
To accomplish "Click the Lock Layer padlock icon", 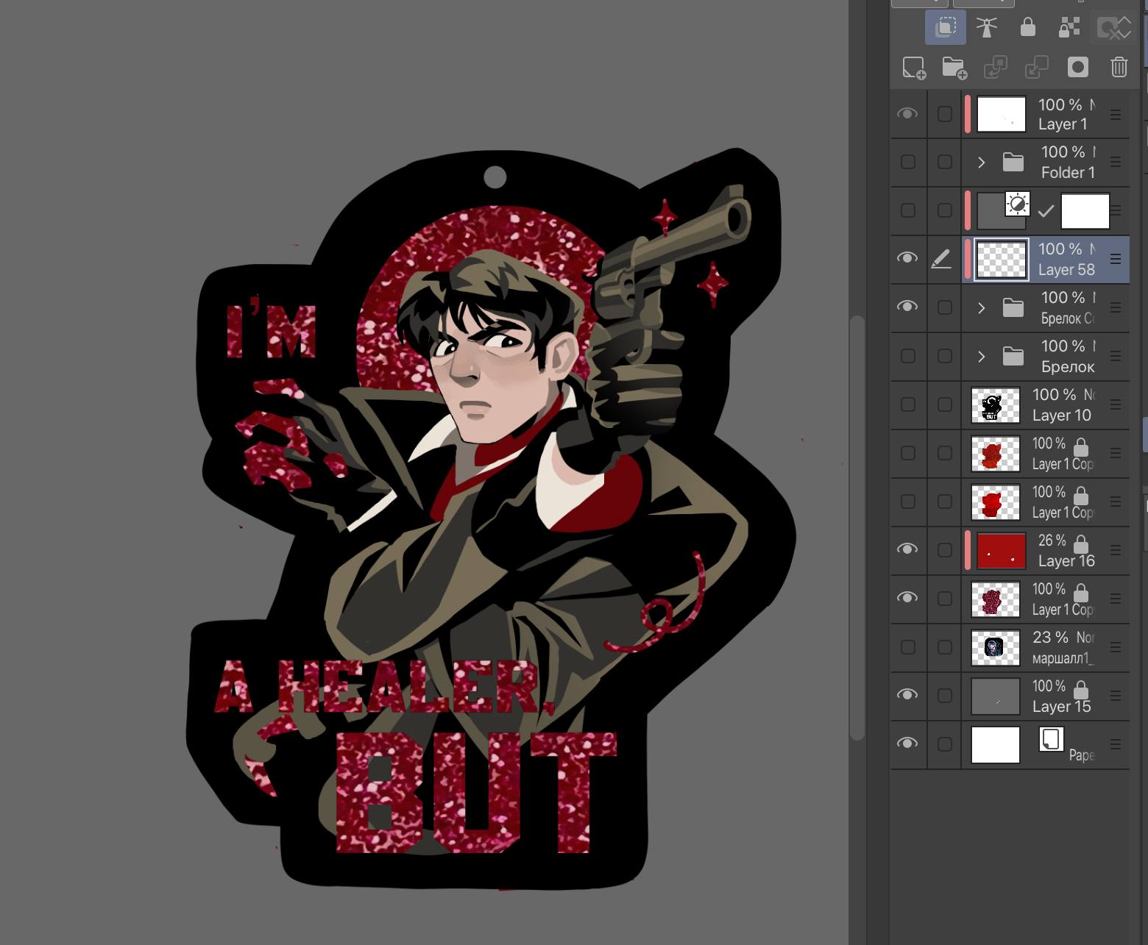I will pos(1028,28).
